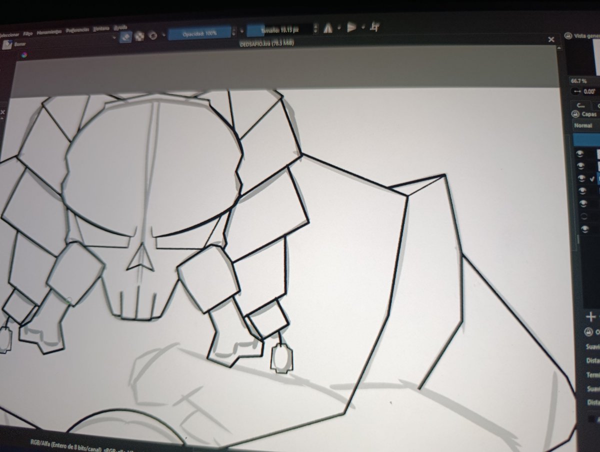Screen dimensions: 600x452
Task: Click the canvas rotation icon next to 0.00°
Action: (x=576, y=92)
